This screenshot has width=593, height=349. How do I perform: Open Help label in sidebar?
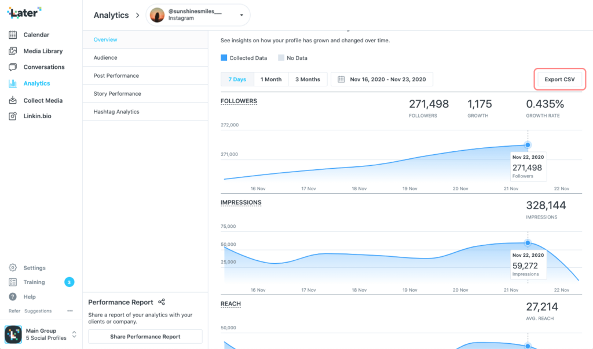click(x=30, y=297)
